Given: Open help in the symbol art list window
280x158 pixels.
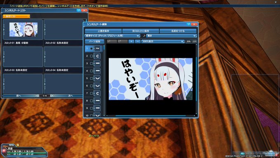Looking at the screenshot, I should click(78, 10).
